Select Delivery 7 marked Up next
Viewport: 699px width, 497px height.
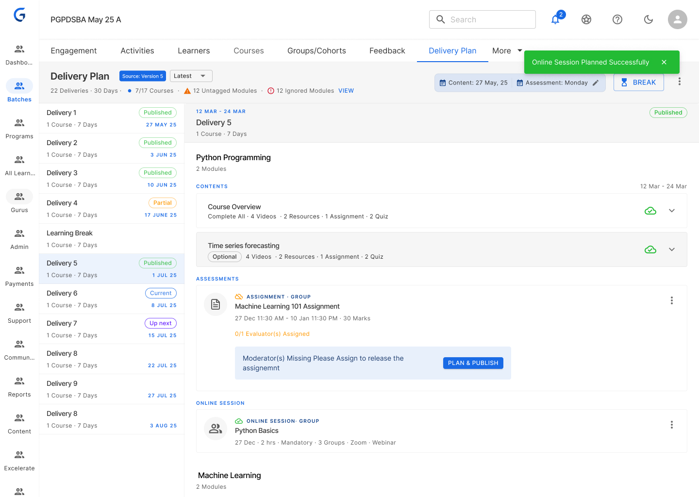tap(112, 329)
